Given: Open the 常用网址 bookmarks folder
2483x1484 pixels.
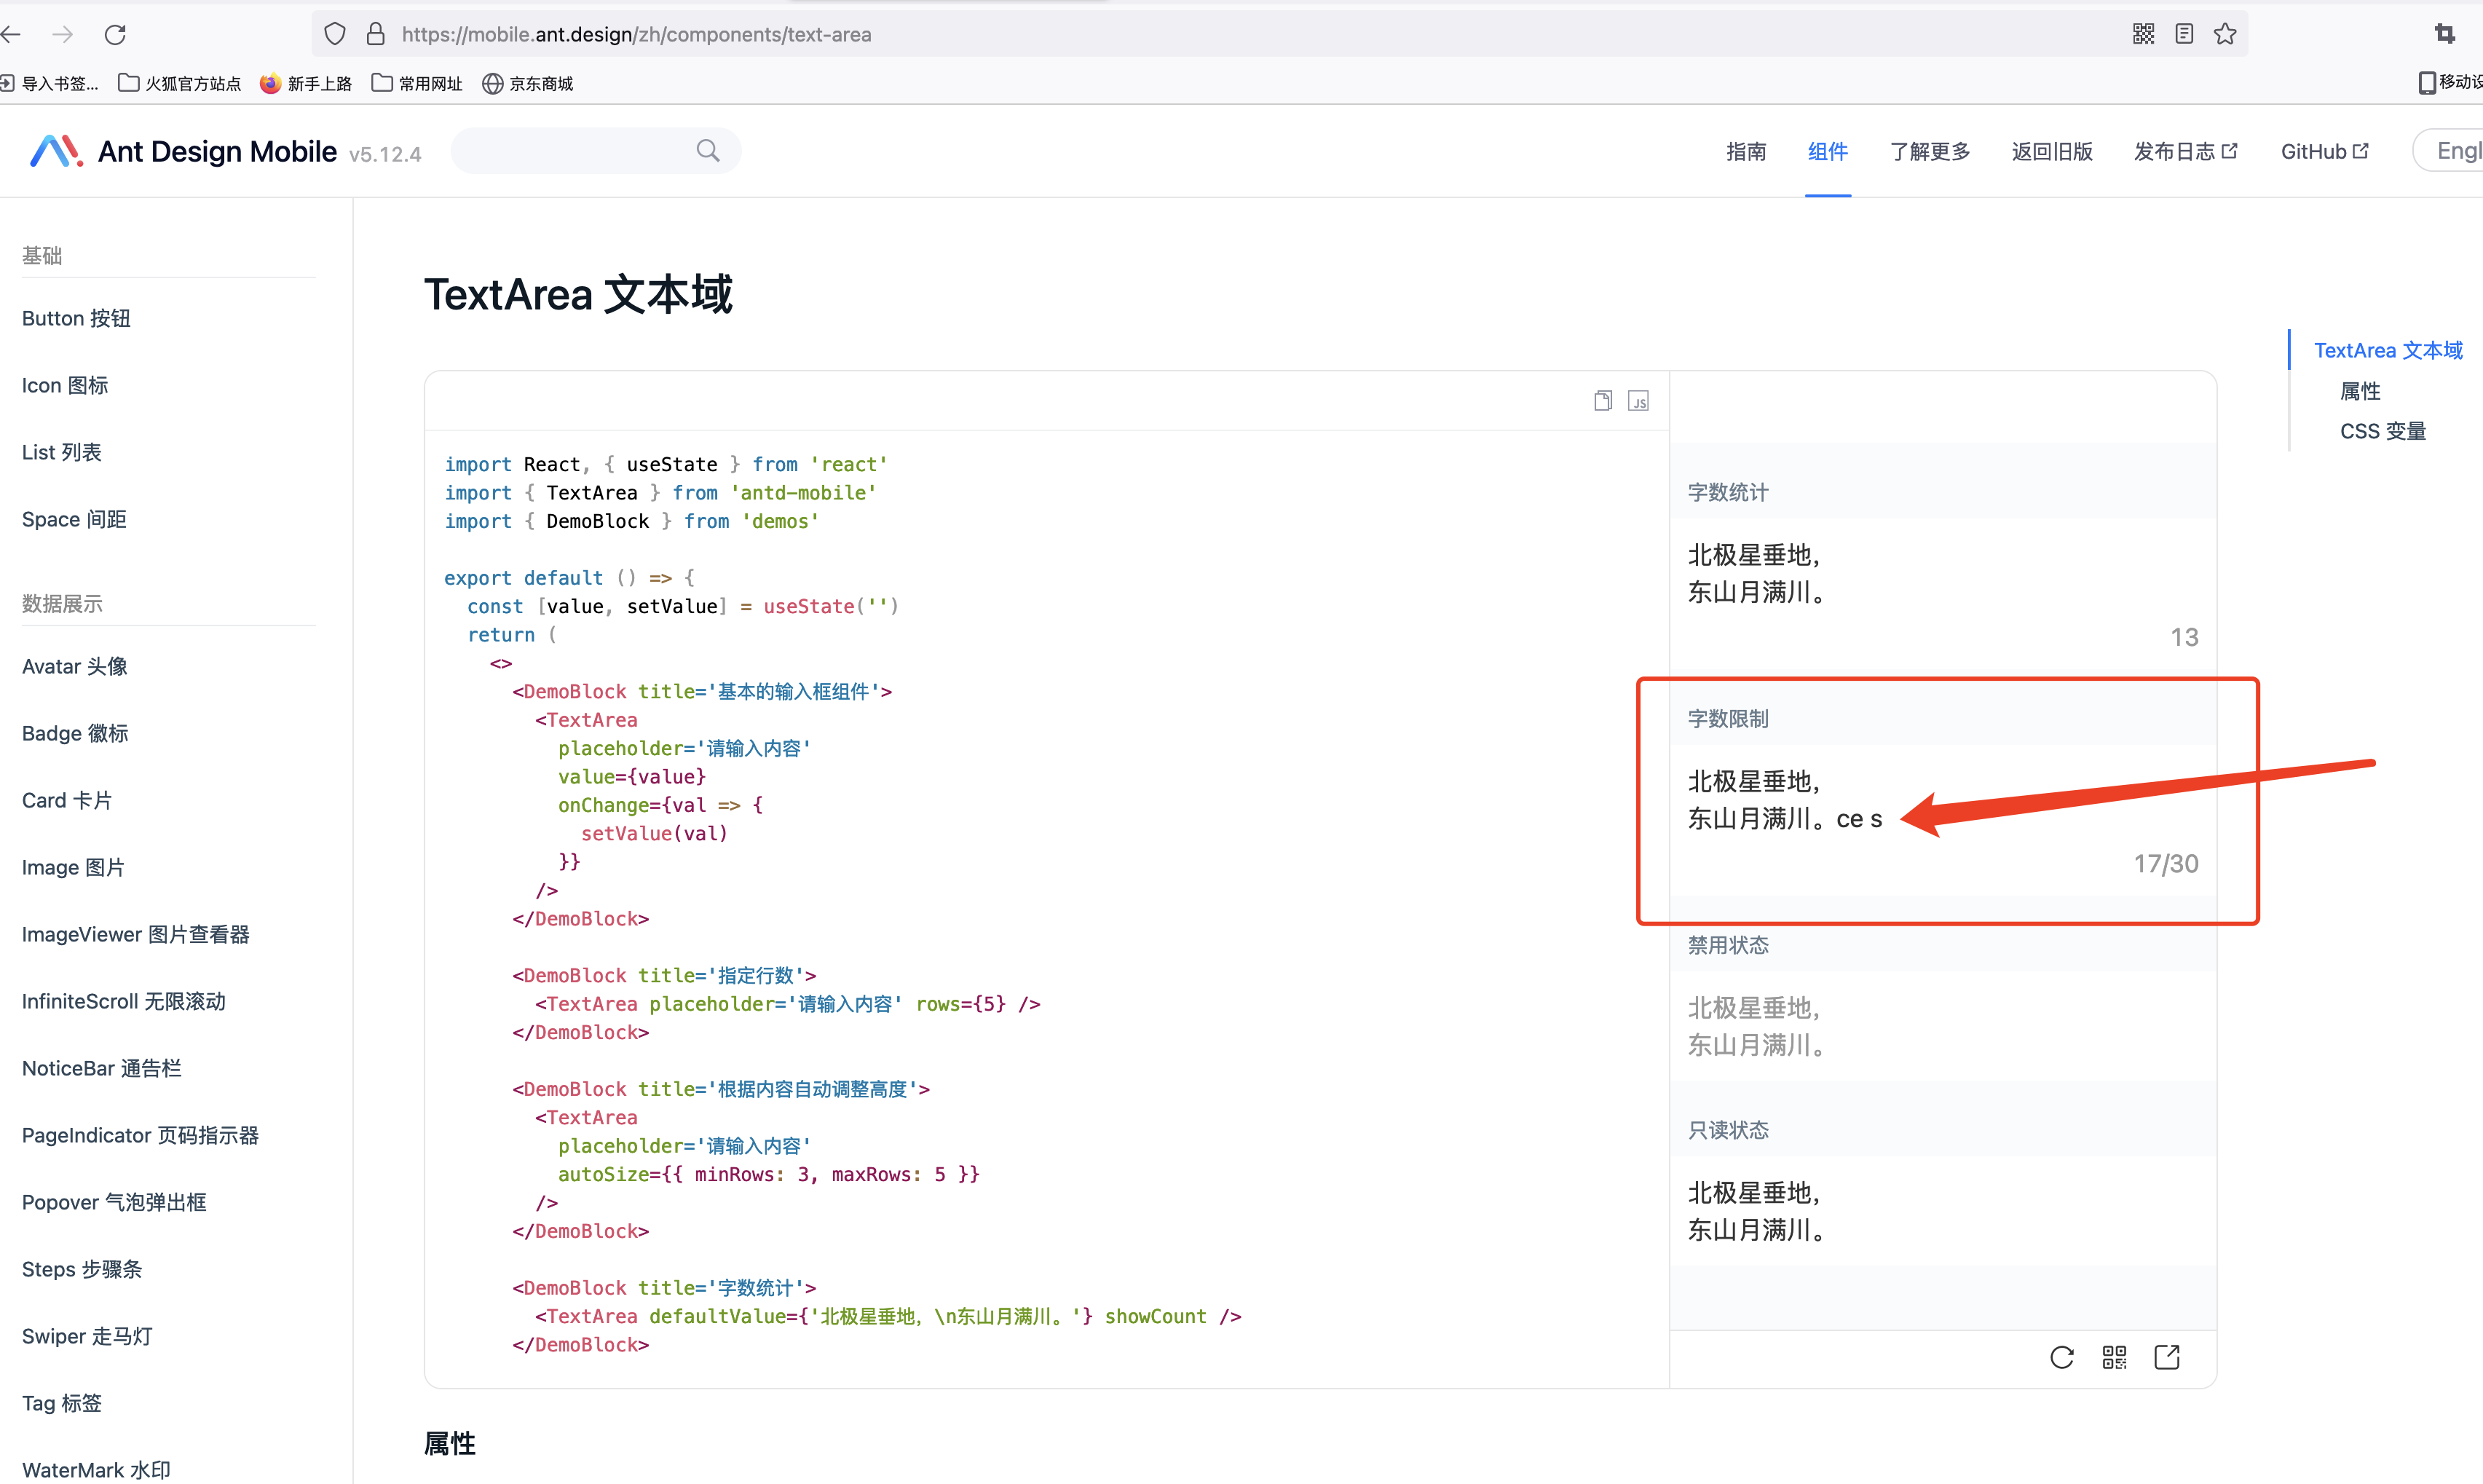Looking at the screenshot, I should point(417,83).
